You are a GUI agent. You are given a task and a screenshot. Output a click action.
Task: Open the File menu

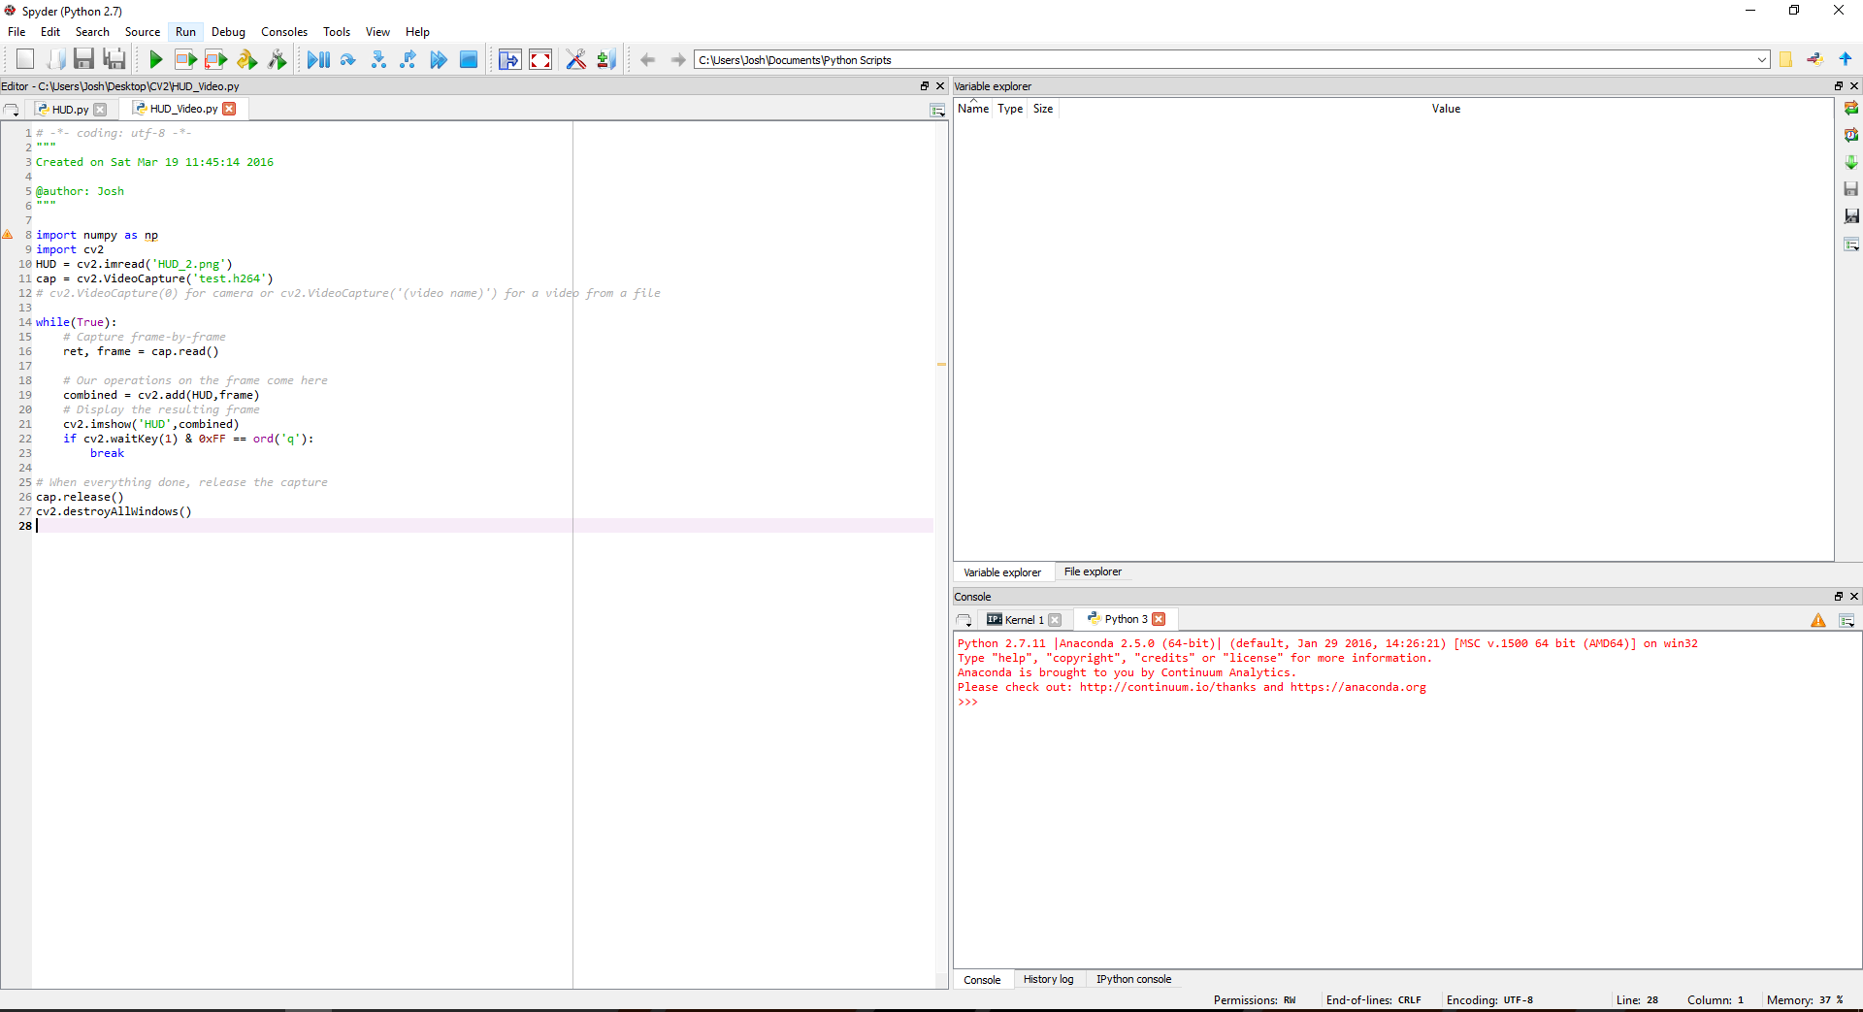pos(16,32)
